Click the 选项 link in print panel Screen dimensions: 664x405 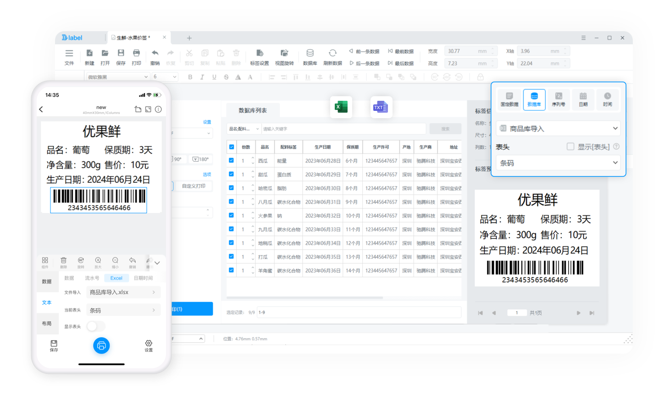(207, 174)
